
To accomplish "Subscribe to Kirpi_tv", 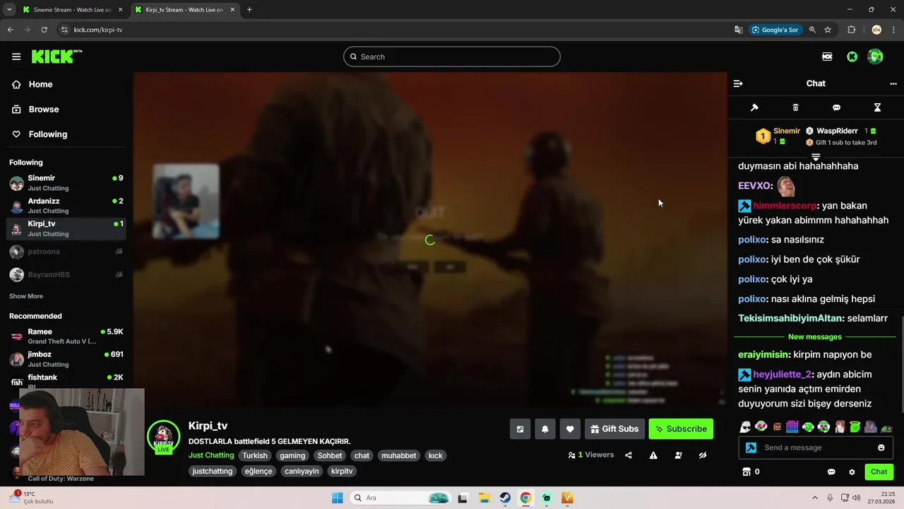I will [x=681, y=429].
